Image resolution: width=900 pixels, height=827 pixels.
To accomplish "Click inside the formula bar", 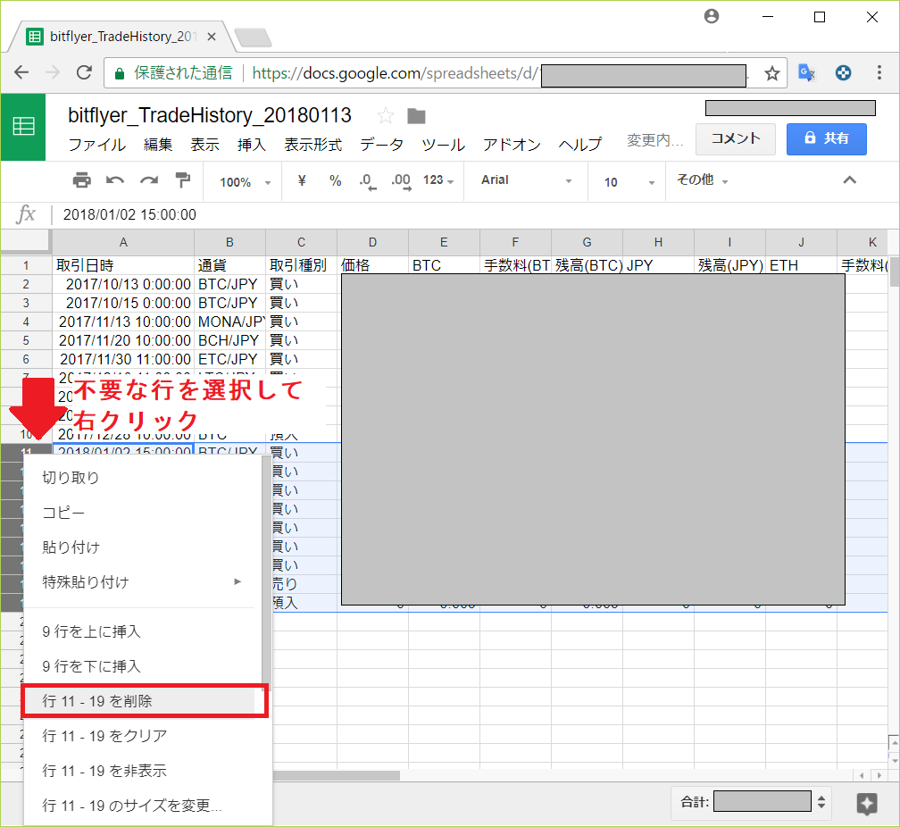I will click(268, 214).
